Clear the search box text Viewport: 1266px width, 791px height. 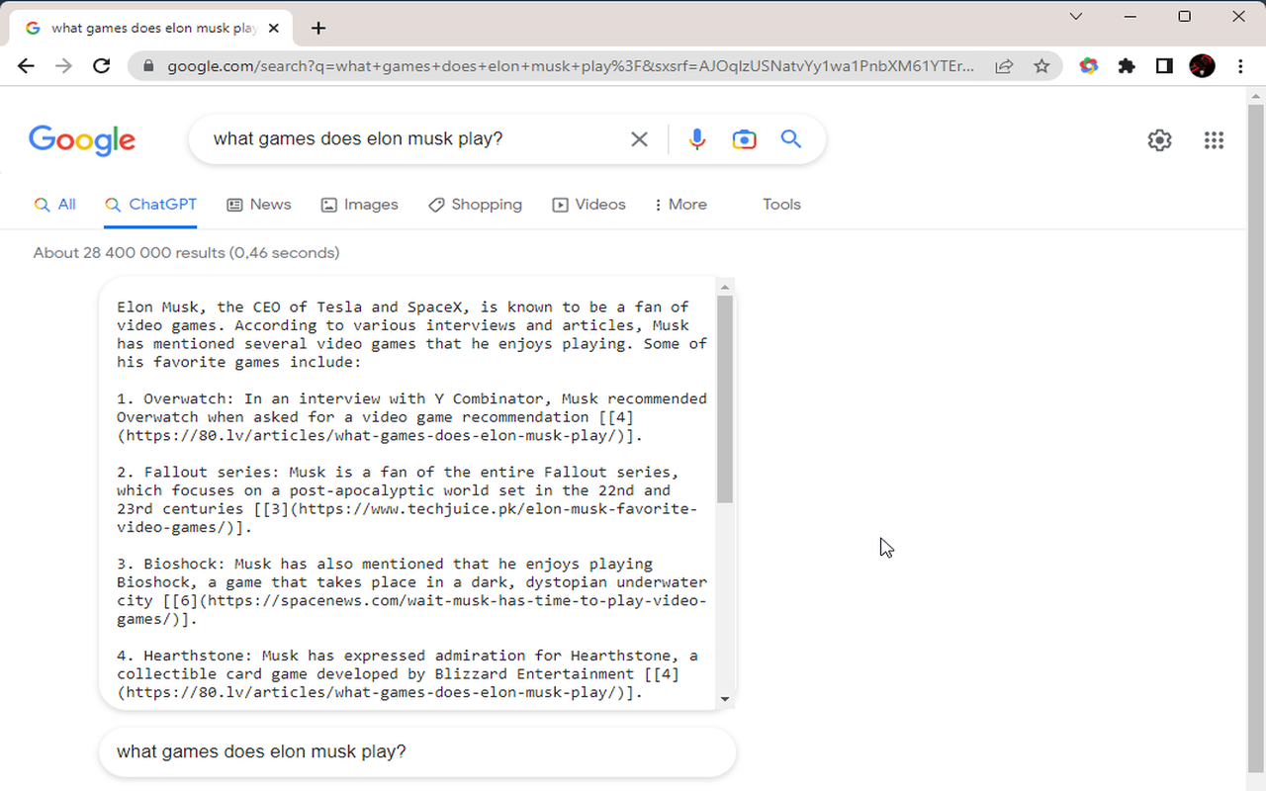[639, 139]
